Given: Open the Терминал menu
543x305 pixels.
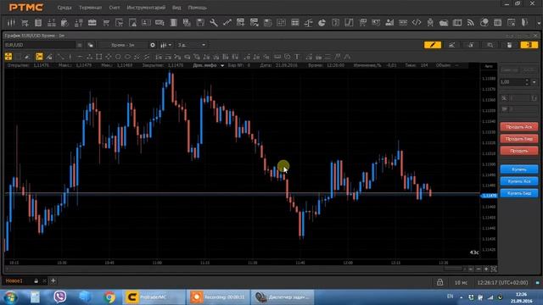Looking at the screenshot, I should 91,8.
